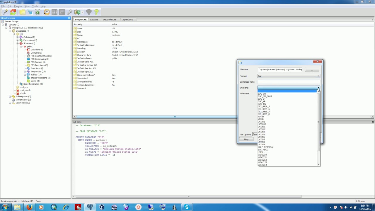This screenshot has width=375, height=211.
Task: Click the postgresdb disconnected database icon
Action: coord(17,90)
